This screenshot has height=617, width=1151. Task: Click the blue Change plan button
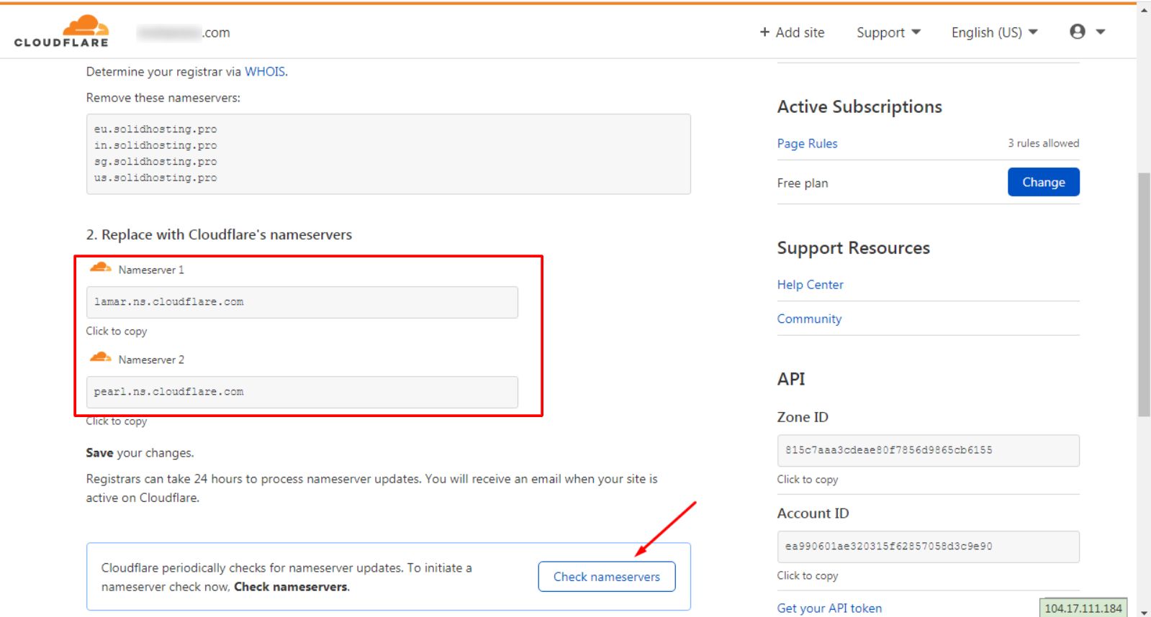[1043, 182]
